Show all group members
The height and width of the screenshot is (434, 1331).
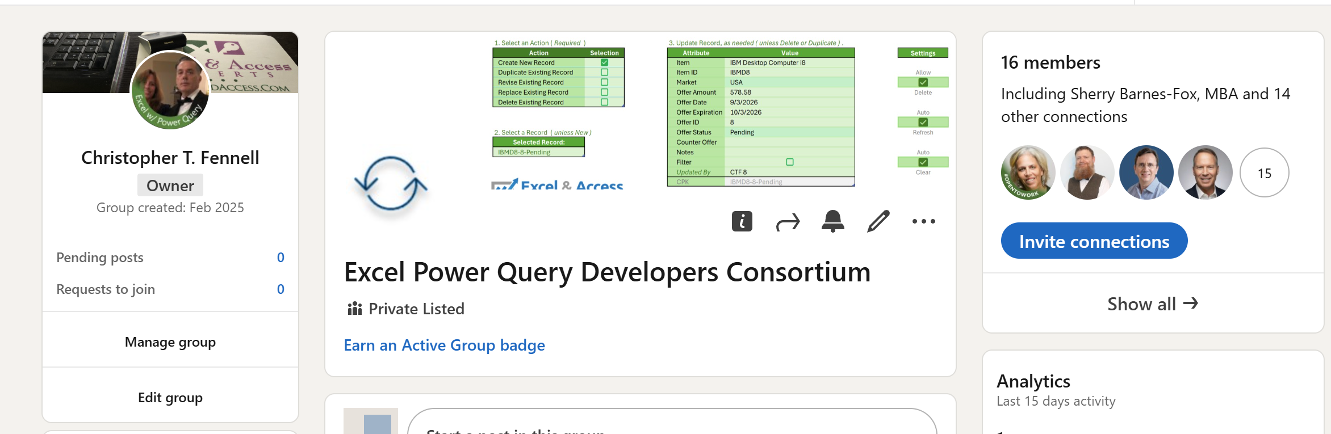pyautogui.click(x=1153, y=304)
